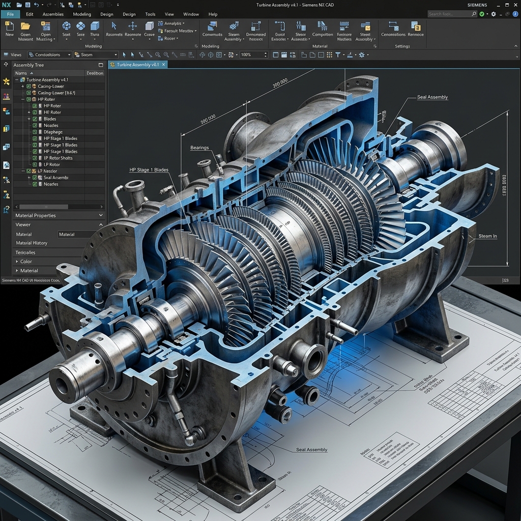Click the Rennoce settings icon
Viewport: 521px width, 521px height.
[x=416, y=26]
